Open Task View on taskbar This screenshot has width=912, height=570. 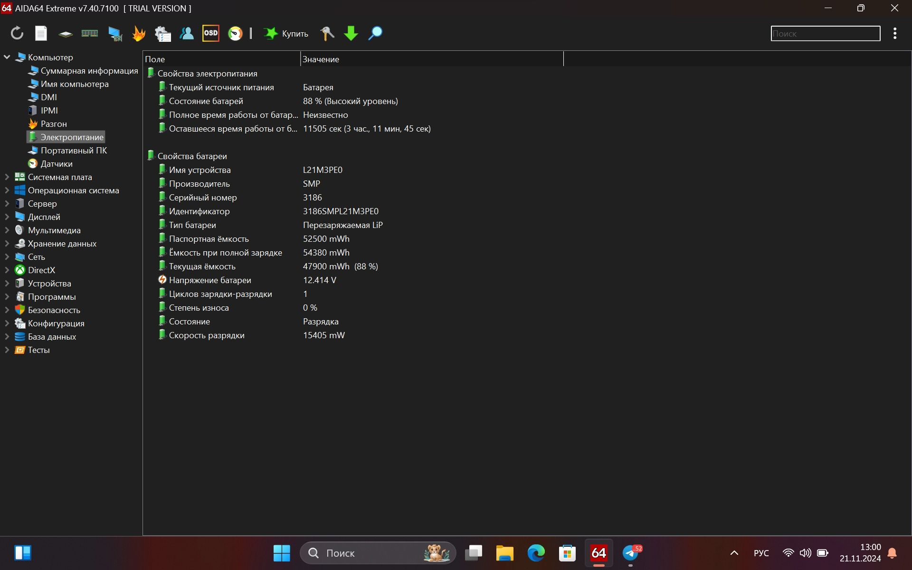click(474, 553)
